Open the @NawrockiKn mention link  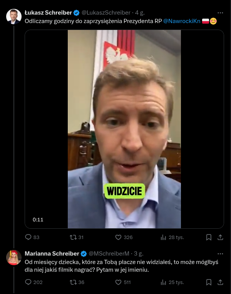(x=182, y=21)
